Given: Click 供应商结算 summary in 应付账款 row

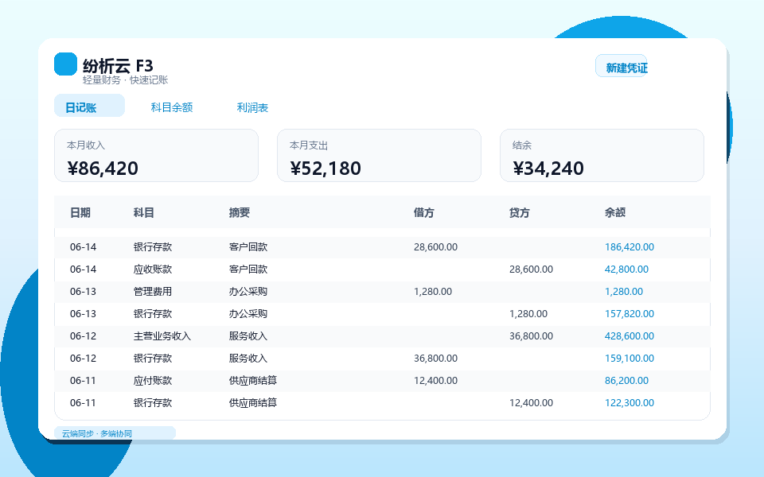Looking at the screenshot, I should tap(253, 381).
